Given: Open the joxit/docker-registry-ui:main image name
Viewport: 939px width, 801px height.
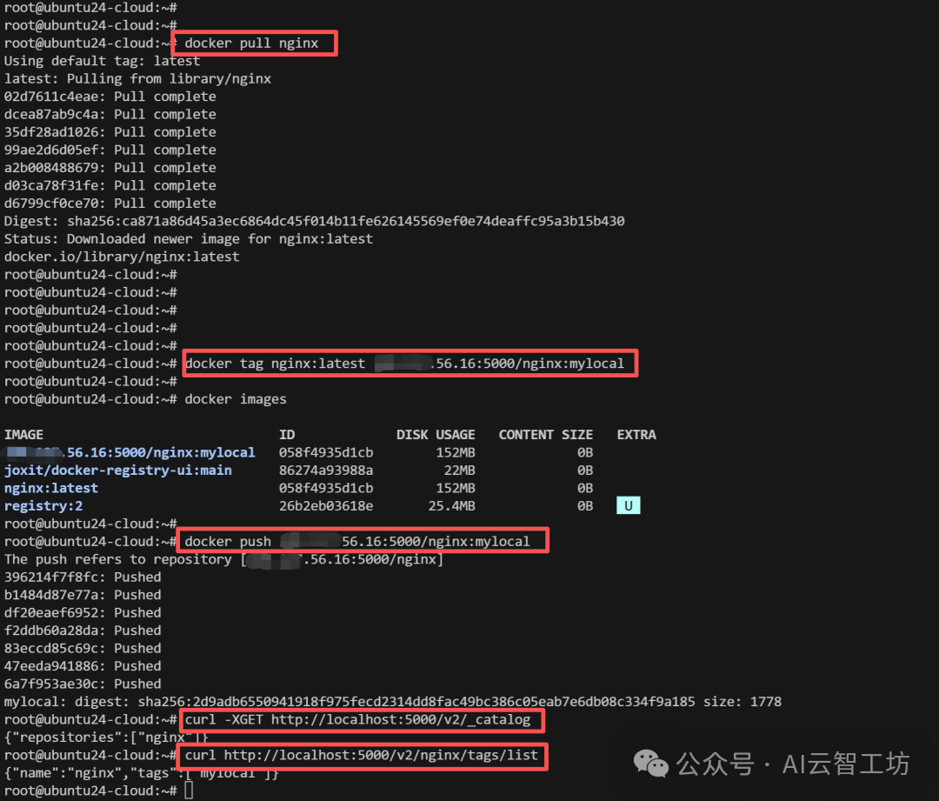Looking at the screenshot, I should coord(118,470).
